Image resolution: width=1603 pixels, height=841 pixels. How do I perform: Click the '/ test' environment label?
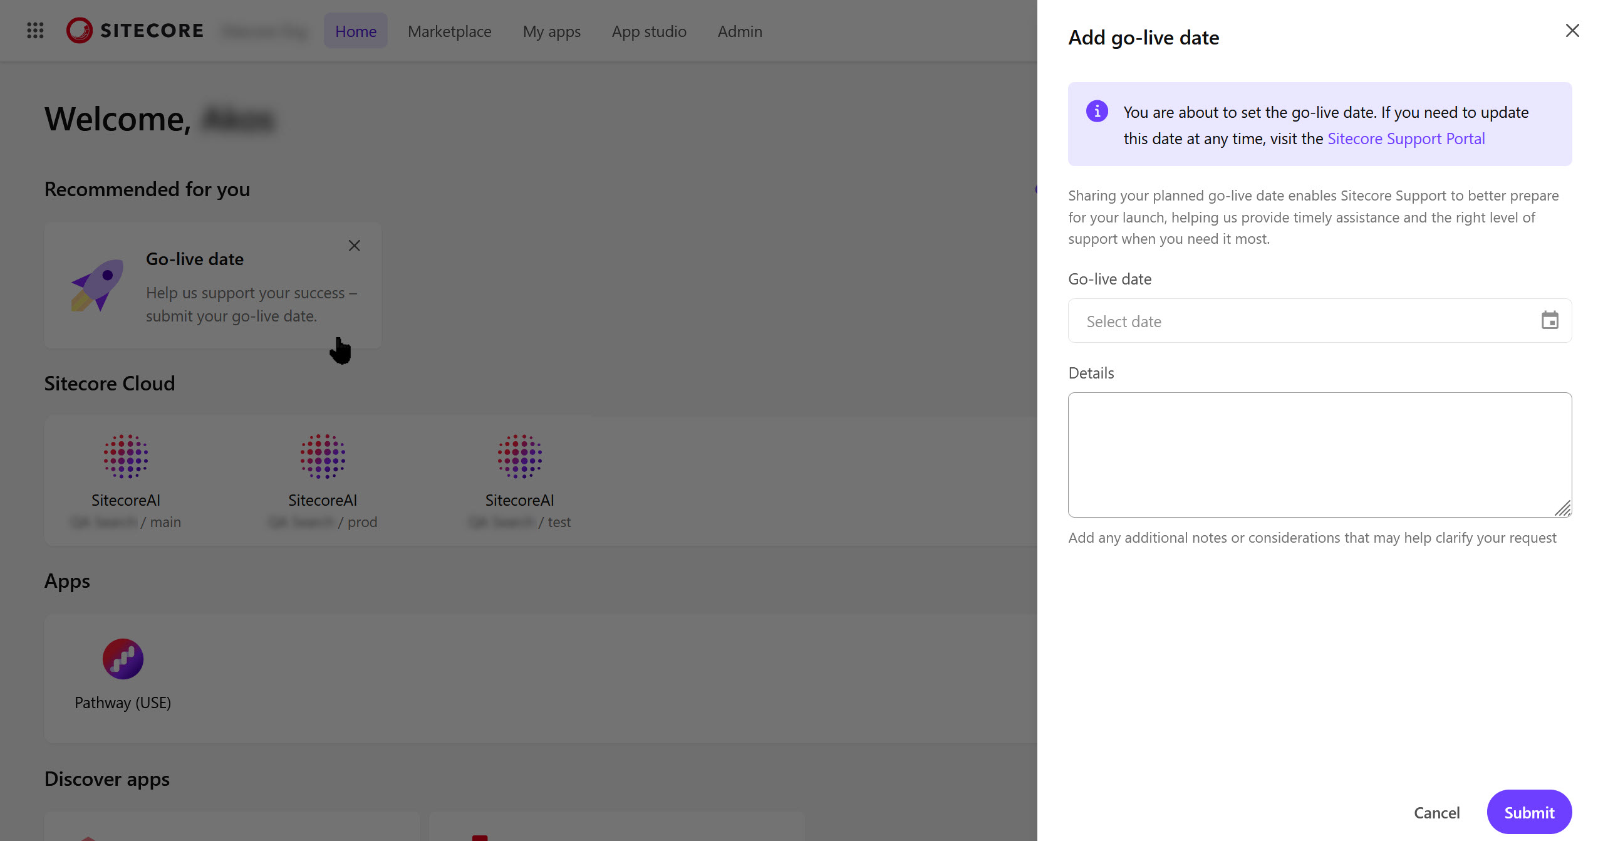554,522
